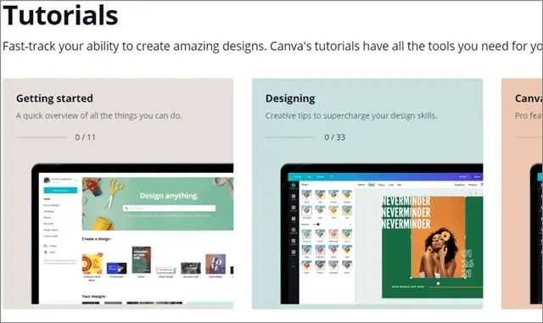543x323 pixels.
Task: Click "Design anything." banner in Getting started preview
Action: click(x=158, y=204)
